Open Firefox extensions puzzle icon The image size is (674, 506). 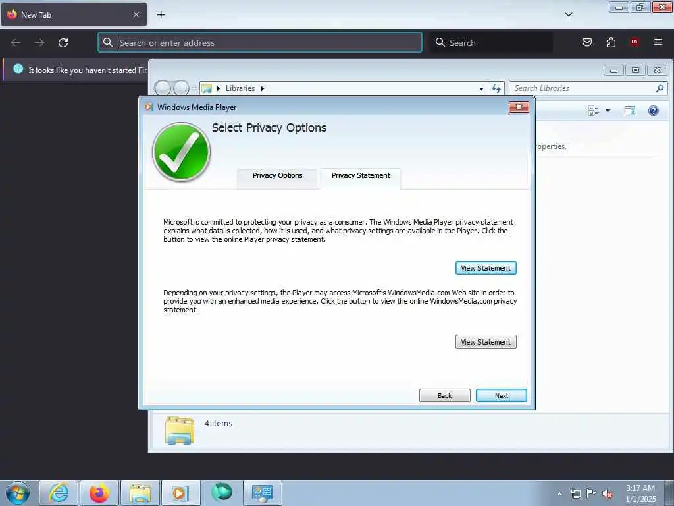coord(611,42)
